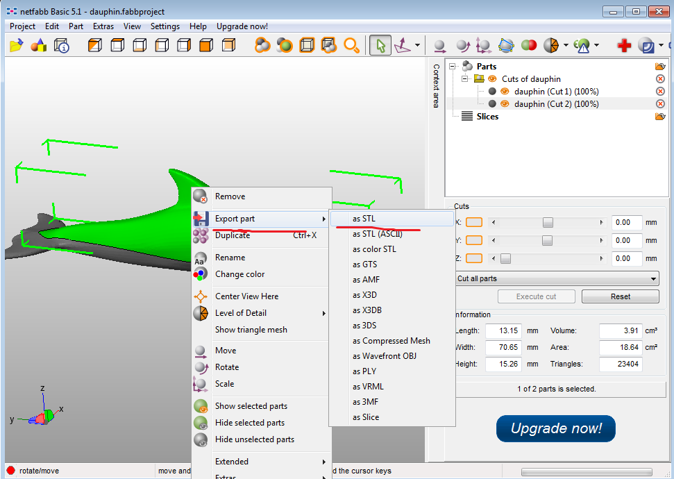This screenshot has width=674, height=479.
Task: Click the Z cut slider thumb
Action: click(x=505, y=258)
